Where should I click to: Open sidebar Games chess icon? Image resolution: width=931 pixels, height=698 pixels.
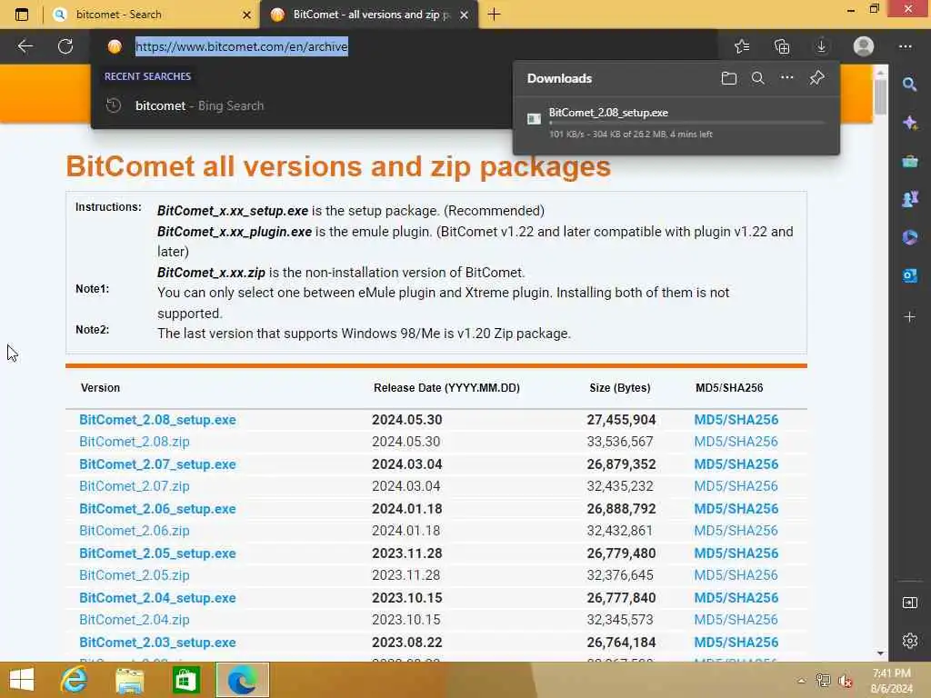coord(909,199)
